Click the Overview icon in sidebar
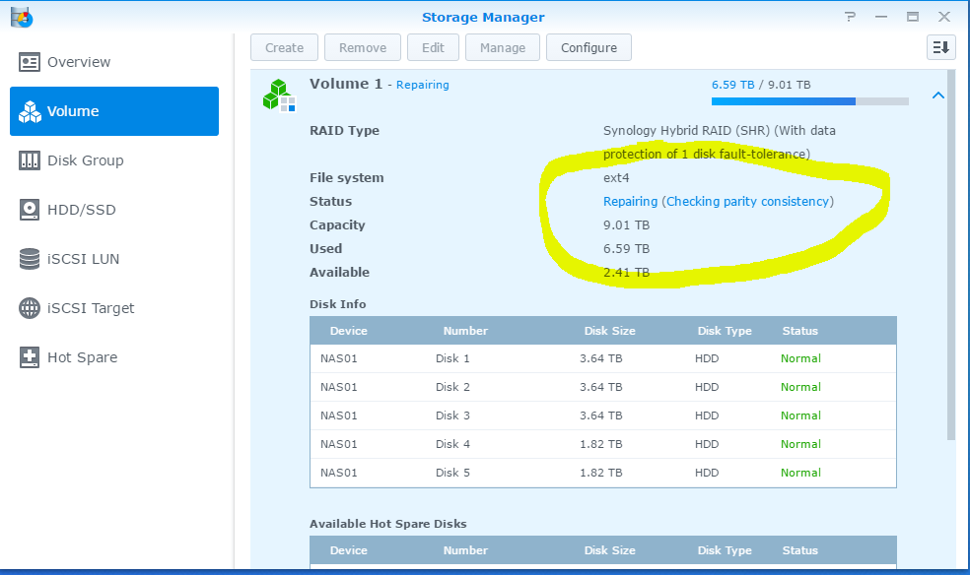 point(30,62)
